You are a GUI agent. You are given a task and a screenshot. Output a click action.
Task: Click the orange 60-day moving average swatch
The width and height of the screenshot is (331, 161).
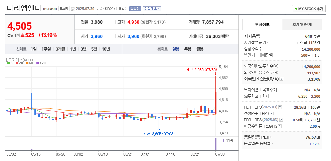(x=27, y=63)
